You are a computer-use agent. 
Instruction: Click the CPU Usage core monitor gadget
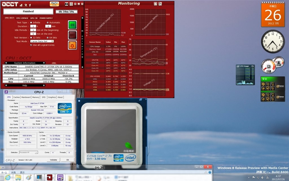(x=245, y=75)
